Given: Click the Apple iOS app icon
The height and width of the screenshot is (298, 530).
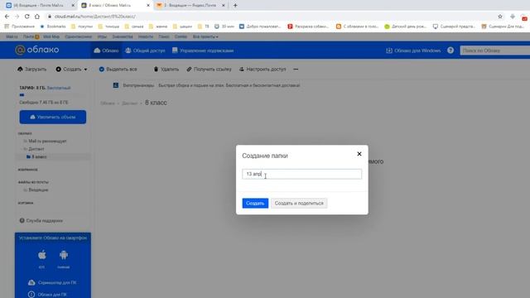Looking at the screenshot, I should click(42, 255).
